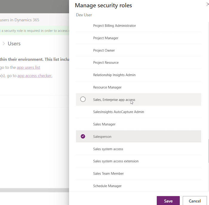Close the Manage security roles panel

pos(208,4)
